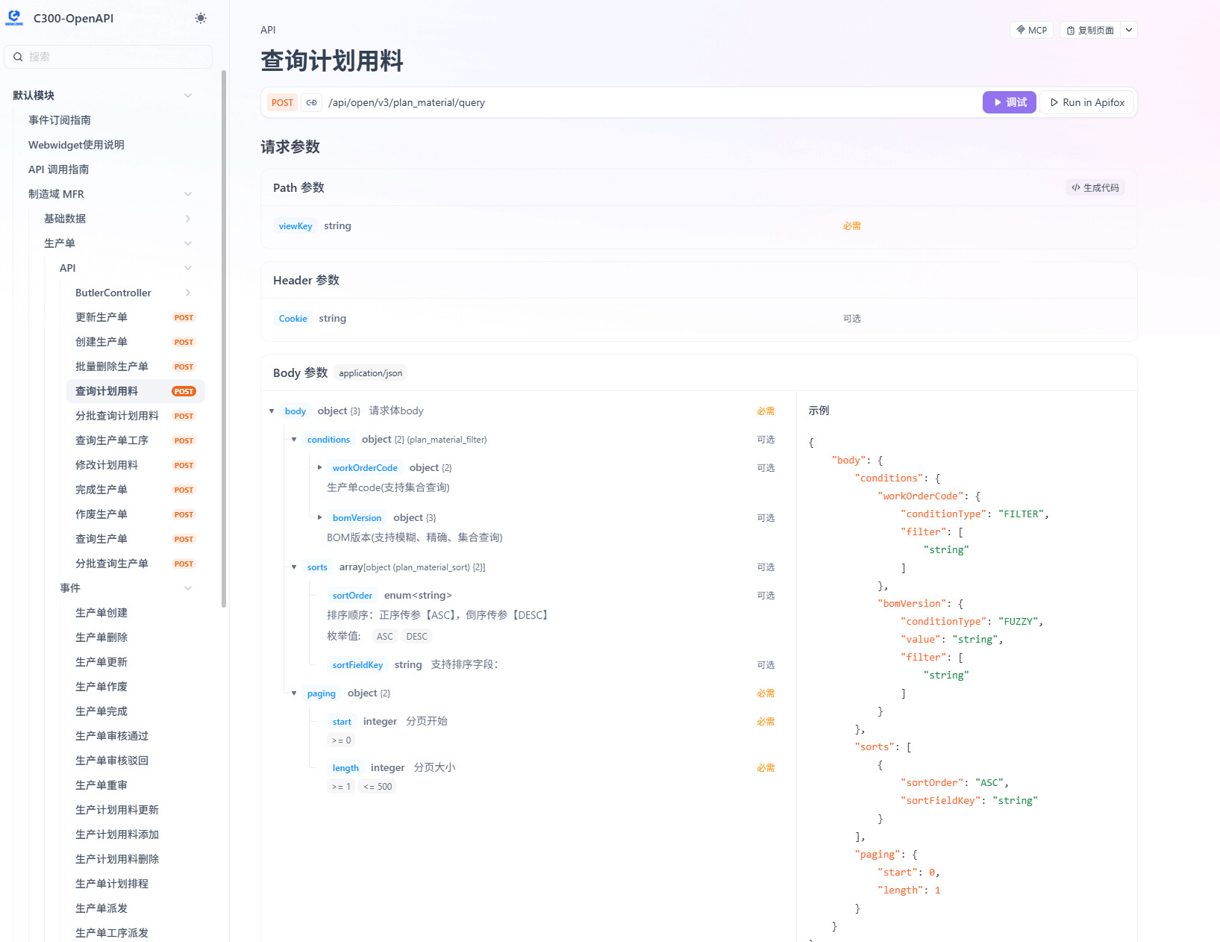1220x942 pixels.
Task: Open 生产单删除 event
Action: (101, 637)
